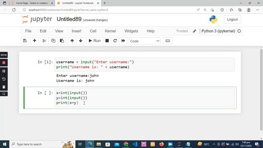
Task: Click the Logout button
Action: point(232,19)
